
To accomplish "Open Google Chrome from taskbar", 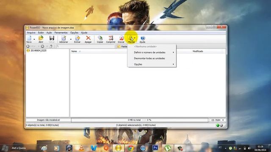I will point(131,148).
